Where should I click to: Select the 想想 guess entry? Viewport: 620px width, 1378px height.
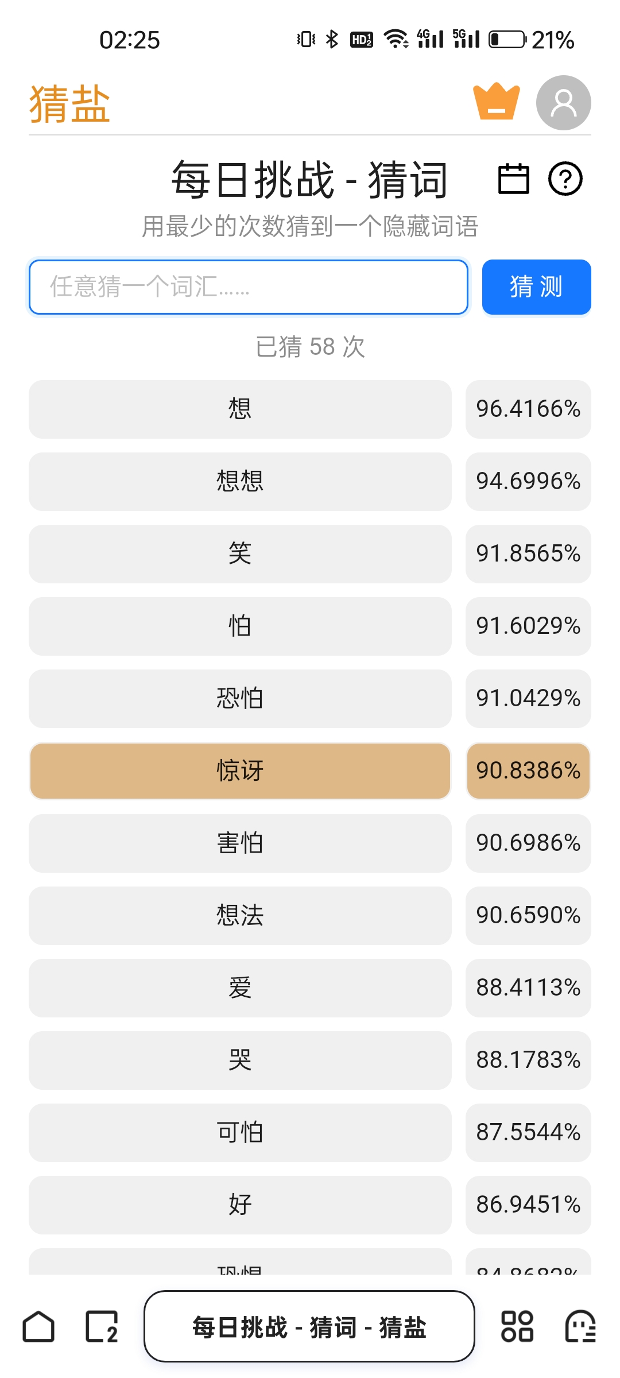pyautogui.click(x=240, y=481)
